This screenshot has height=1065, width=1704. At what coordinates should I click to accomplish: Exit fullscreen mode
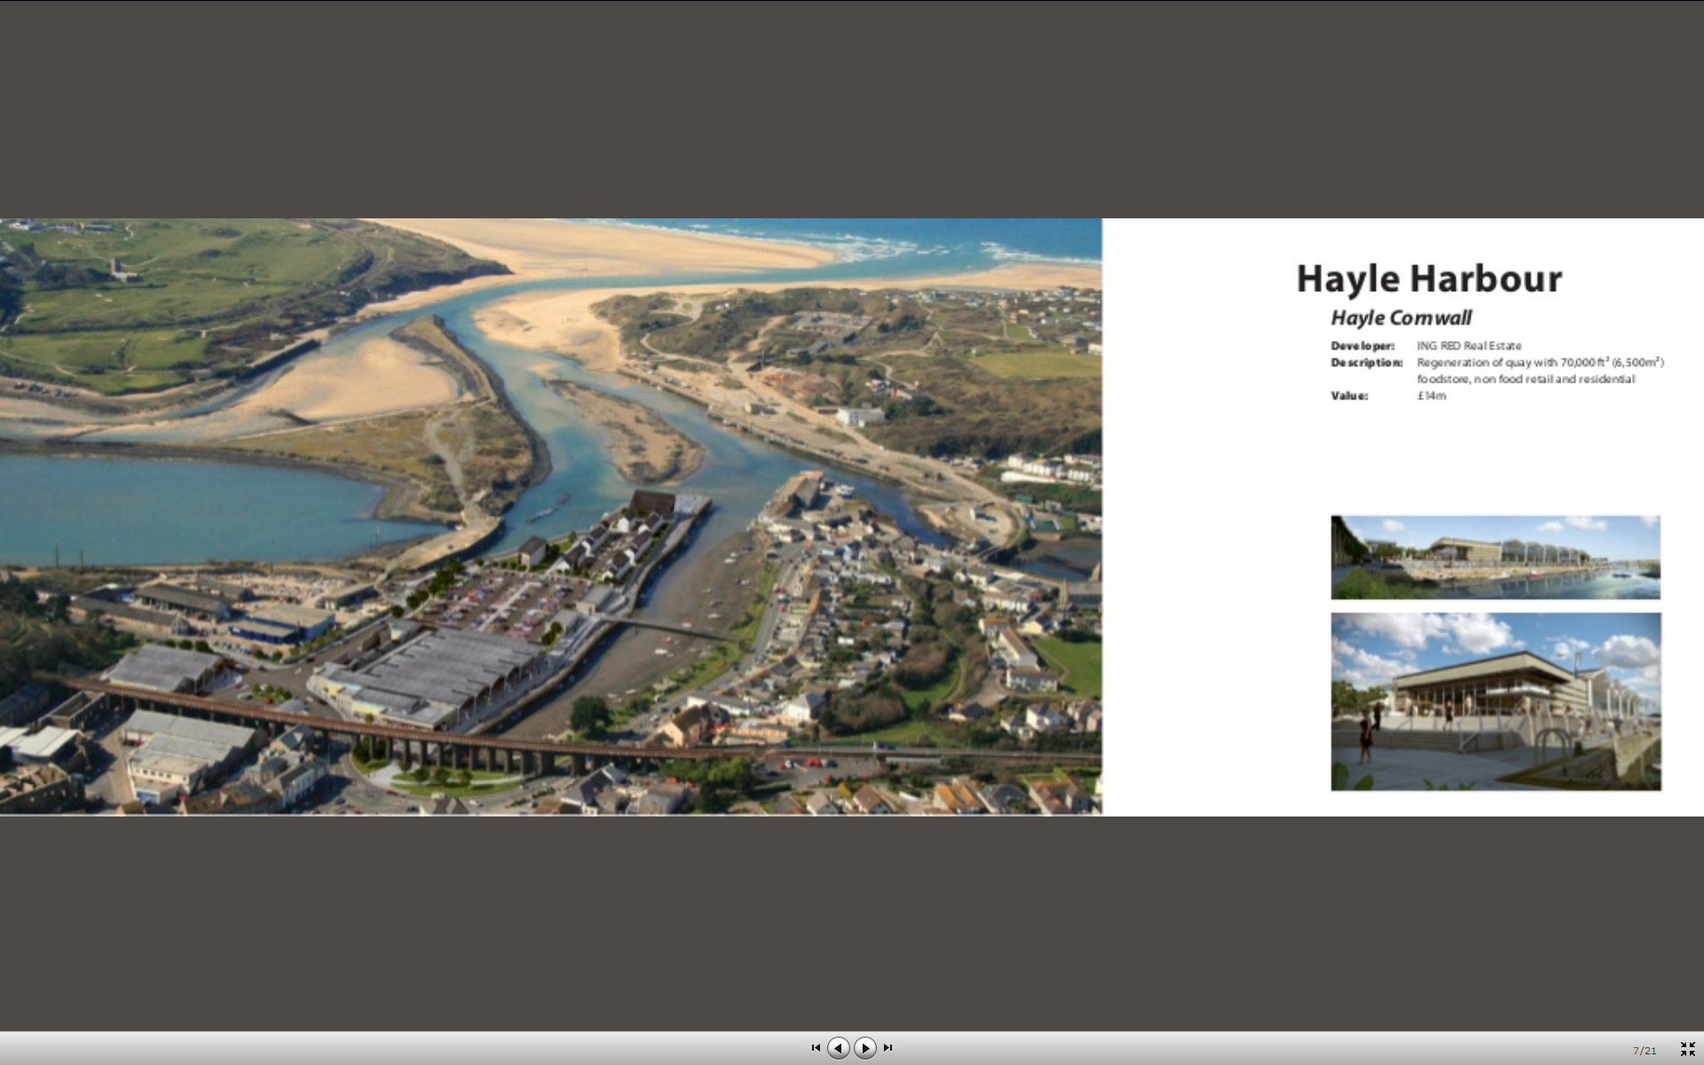click(x=1687, y=1049)
